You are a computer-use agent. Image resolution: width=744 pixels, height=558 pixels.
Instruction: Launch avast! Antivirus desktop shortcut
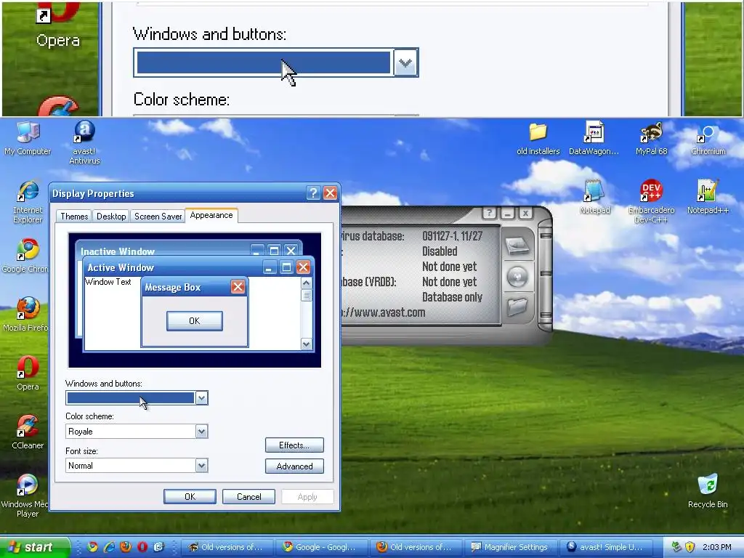(x=84, y=142)
